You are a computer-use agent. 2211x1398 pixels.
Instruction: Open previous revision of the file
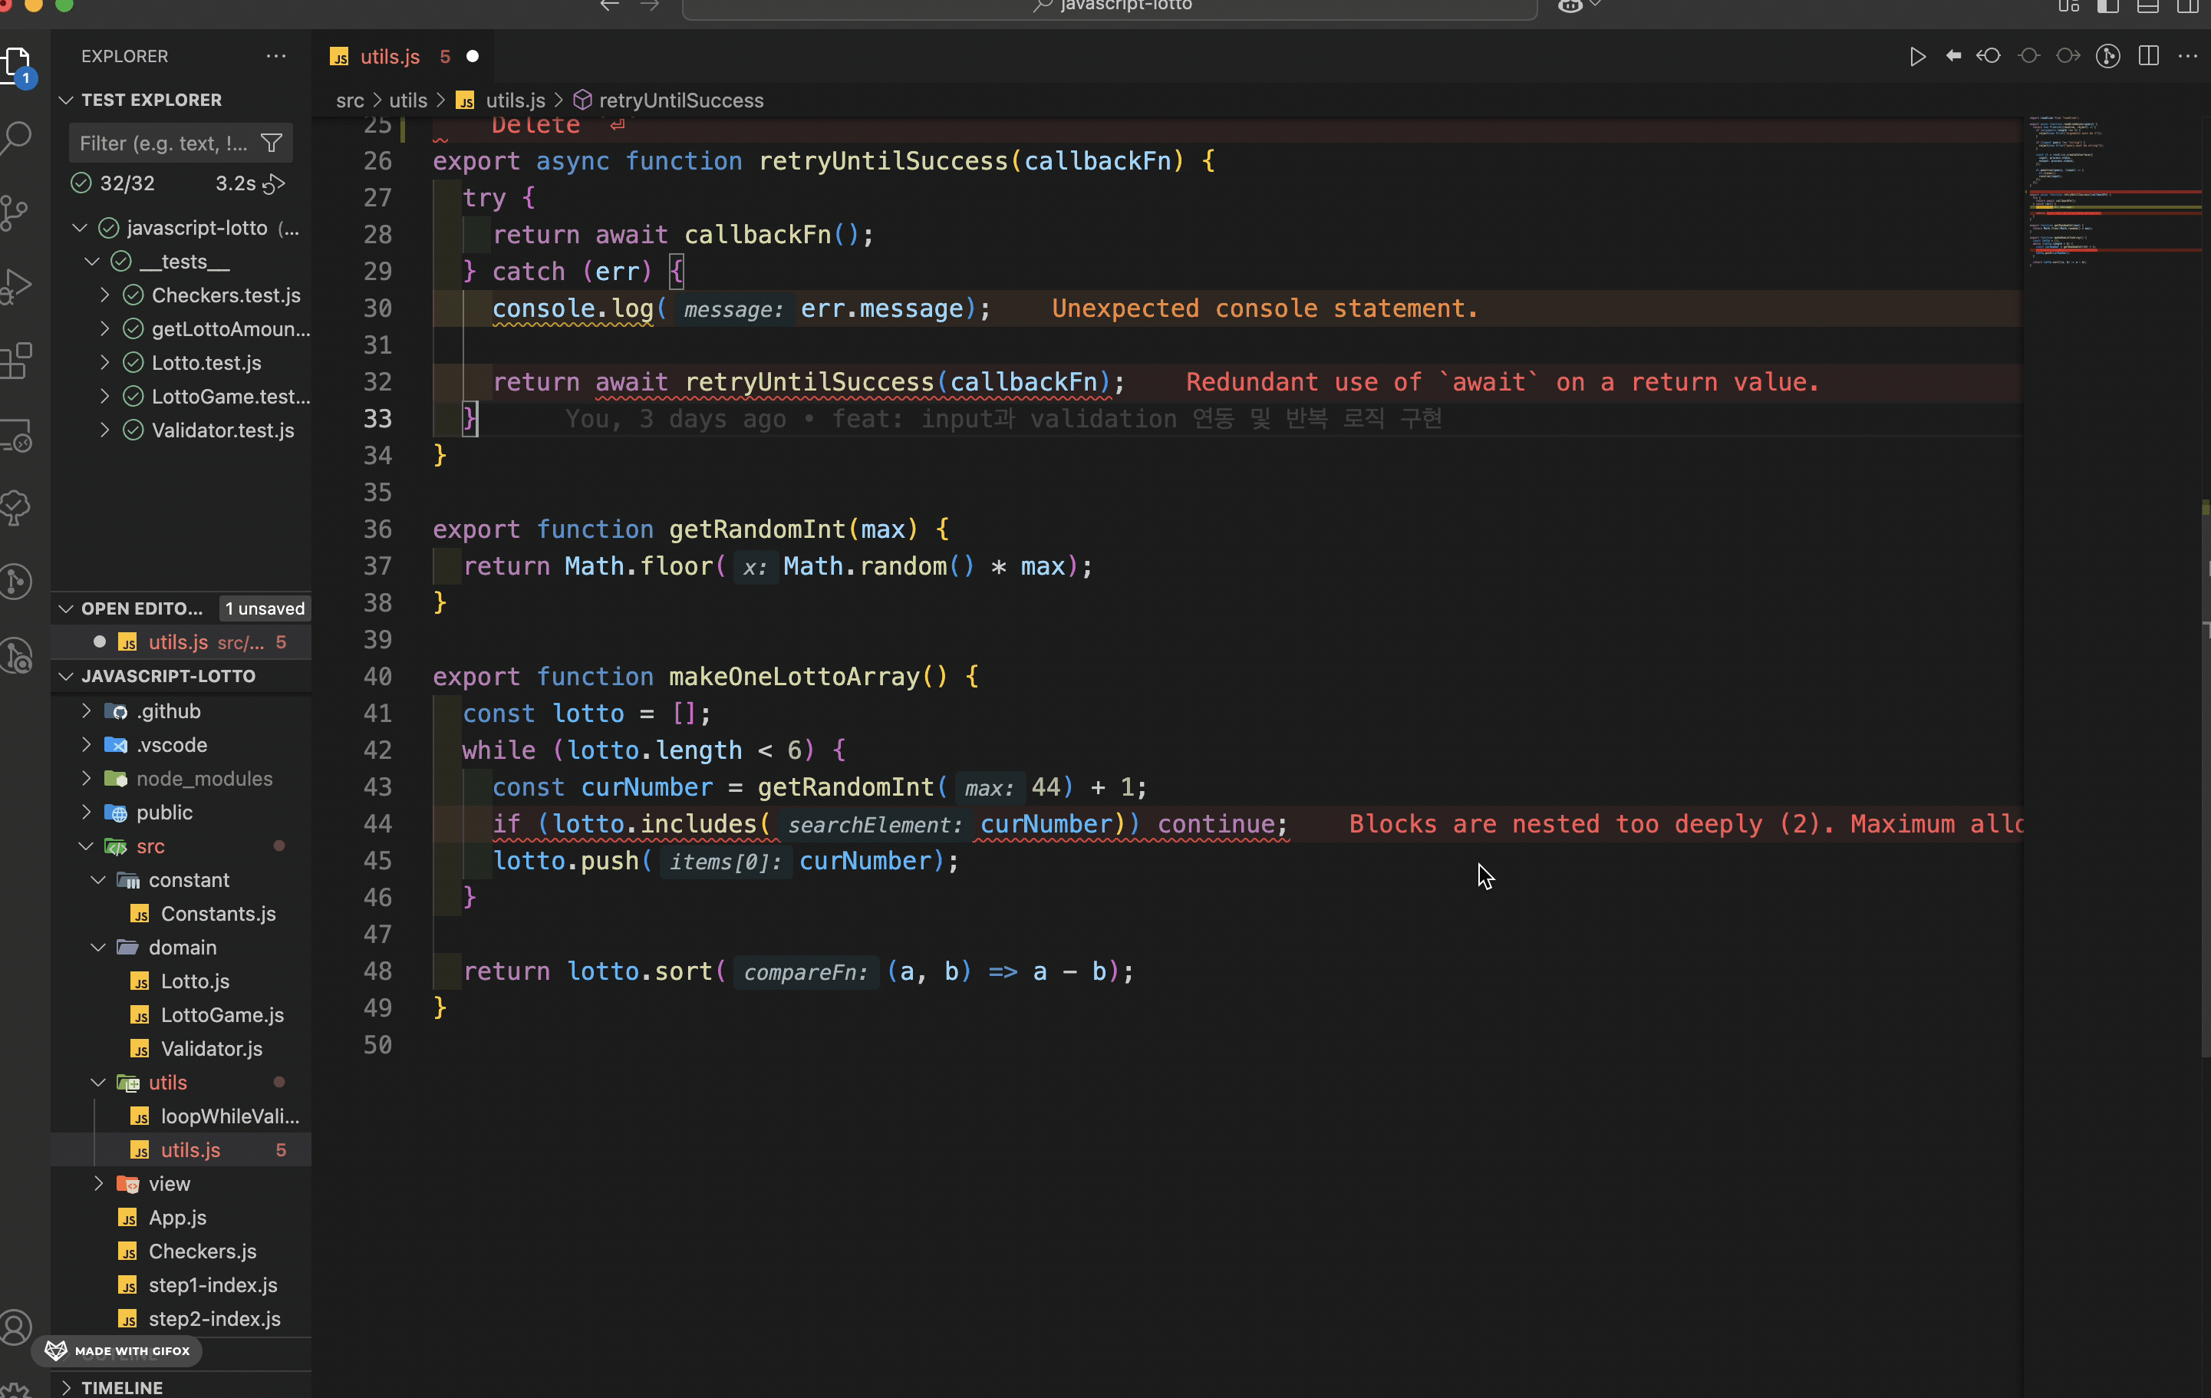pos(1989,56)
